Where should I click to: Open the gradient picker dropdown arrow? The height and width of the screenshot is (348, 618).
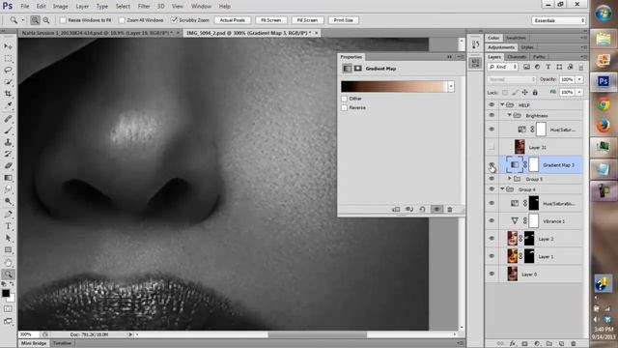451,86
